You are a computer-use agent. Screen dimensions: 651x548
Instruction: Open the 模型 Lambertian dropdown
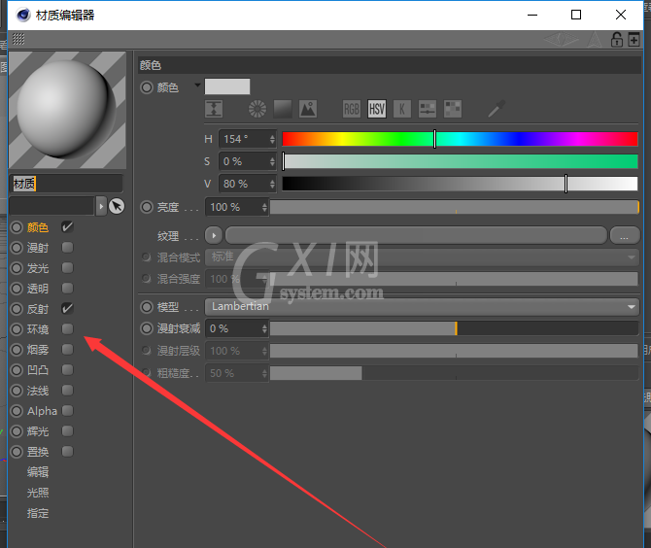tap(422, 307)
